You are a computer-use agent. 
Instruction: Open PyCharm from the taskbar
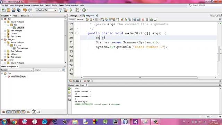(x=116, y=122)
